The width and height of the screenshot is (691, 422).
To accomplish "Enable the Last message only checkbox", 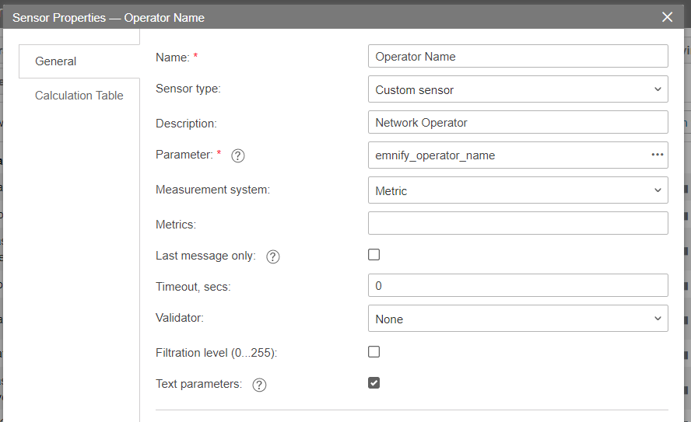I will (374, 255).
